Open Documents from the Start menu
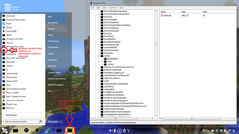Viewport: 239px width, 134px height. click(x=53, y=23)
